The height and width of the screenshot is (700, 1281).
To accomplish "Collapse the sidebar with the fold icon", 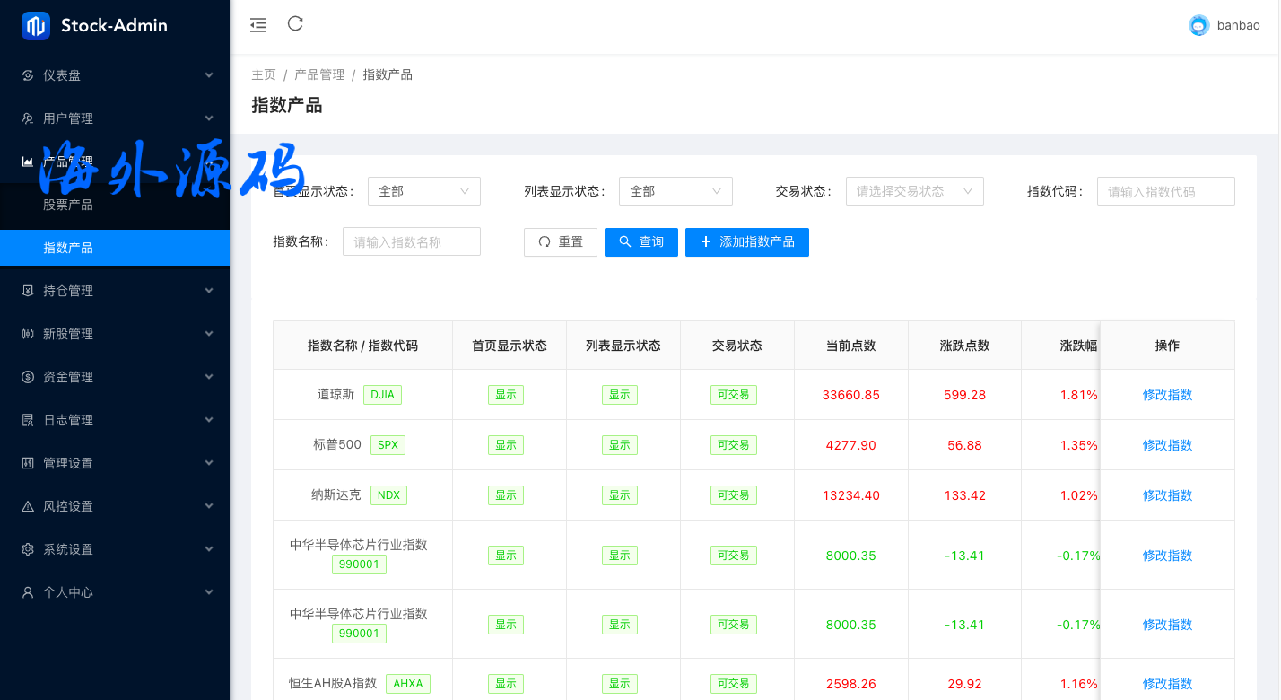I will pyautogui.click(x=258, y=25).
